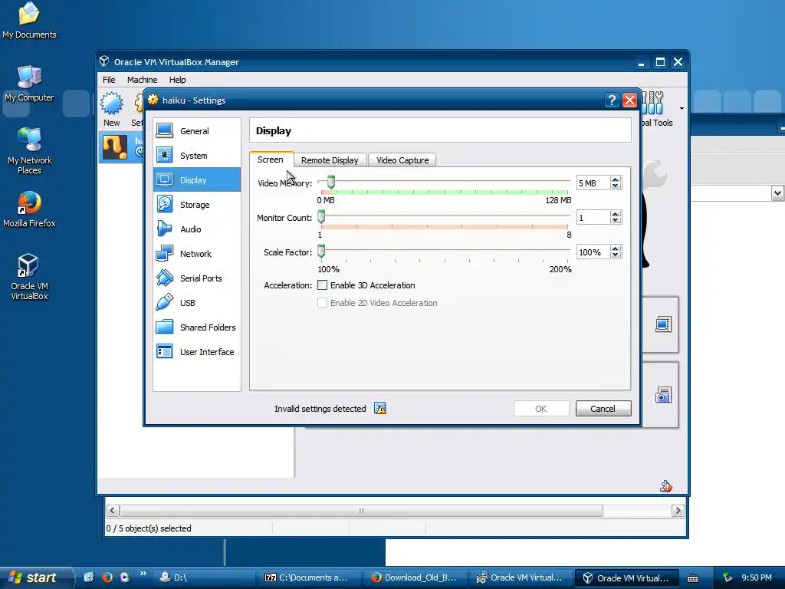Decrease the Scale Factor with down arrow
Viewport: 785px width, 589px height.
point(616,255)
